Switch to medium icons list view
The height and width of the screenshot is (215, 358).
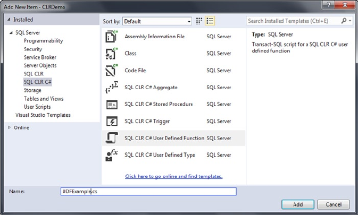coord(210,21)
